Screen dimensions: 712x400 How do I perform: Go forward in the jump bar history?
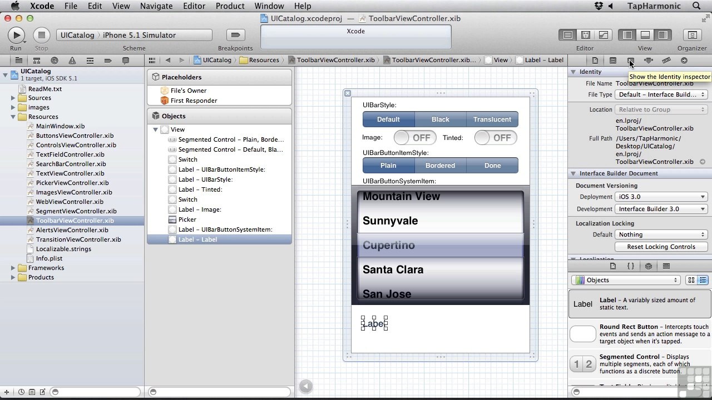point(181,60)
